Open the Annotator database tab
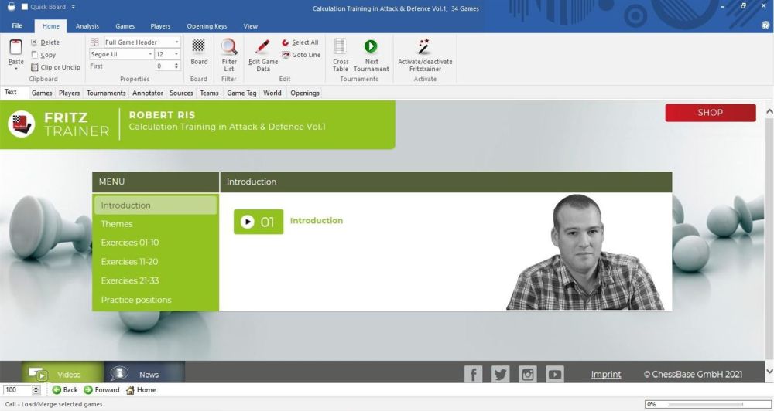Viewport: 774px width, 411px height. coord(148,93)
